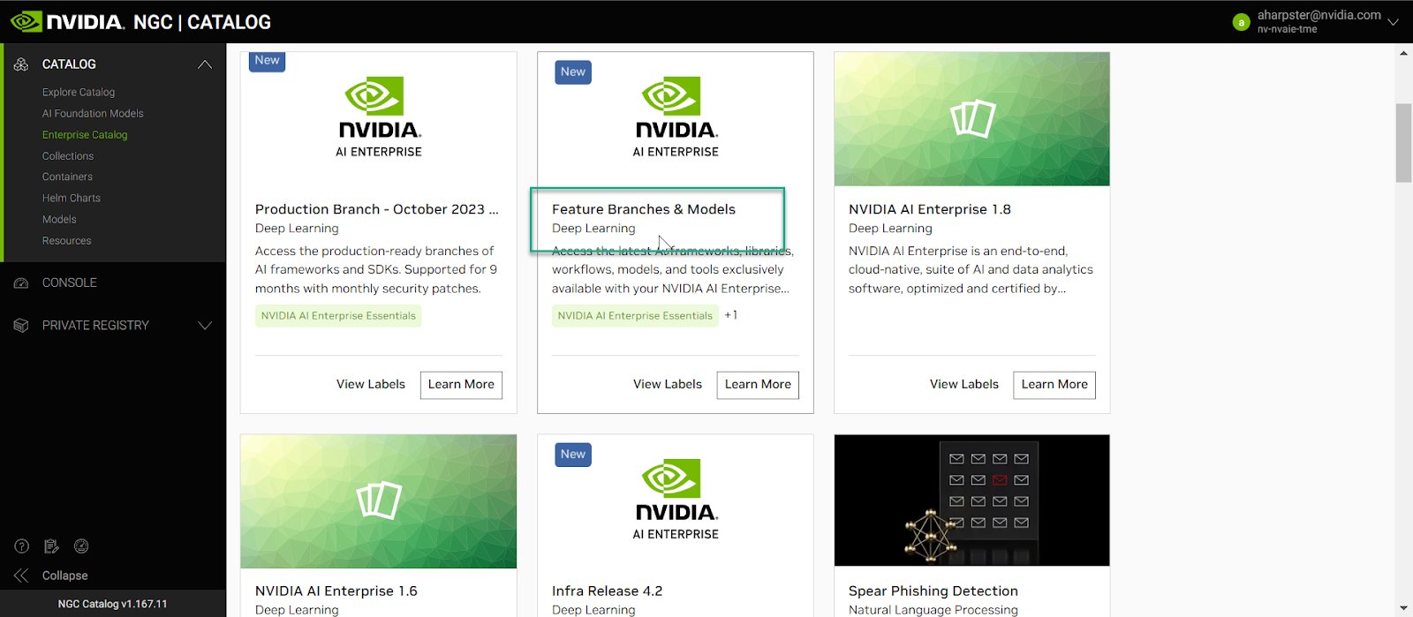This screenshot has height=617, width=1413.
Task: Click the Production Branch card's Essentials tag
Action: click(x=338, y=316)
